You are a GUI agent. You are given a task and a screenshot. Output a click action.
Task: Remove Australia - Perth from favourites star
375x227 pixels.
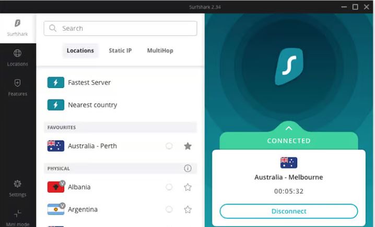pos(187,146)
